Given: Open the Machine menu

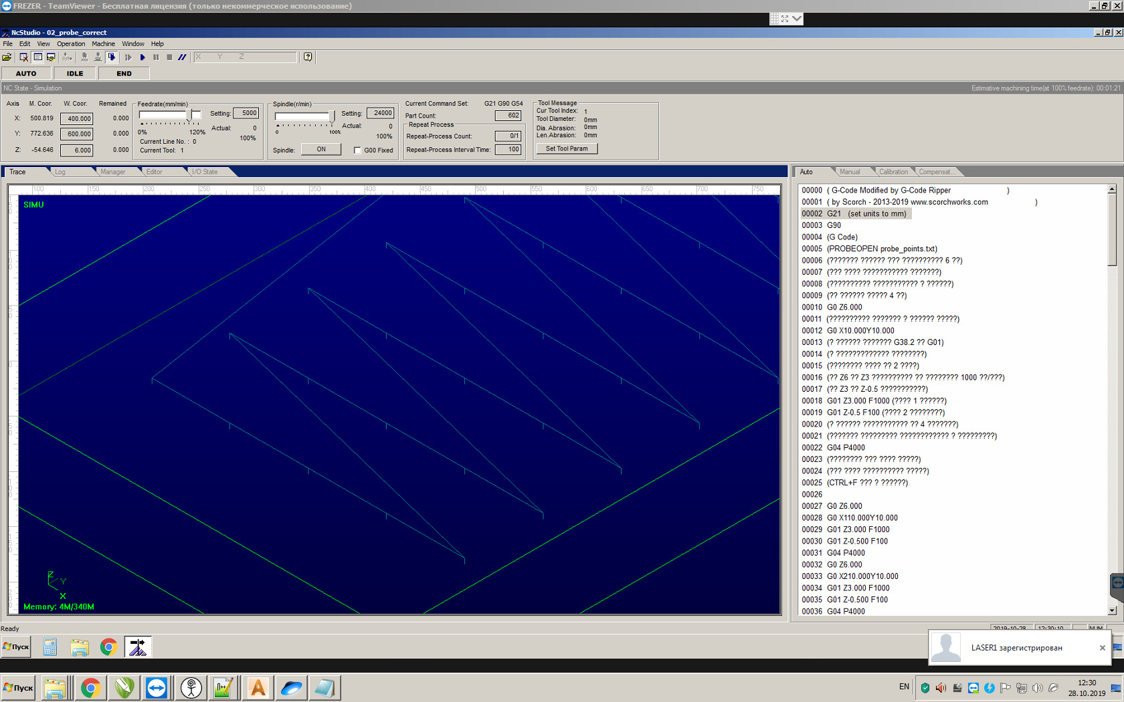Looking at the screenshot, I should tap(103, 44).
